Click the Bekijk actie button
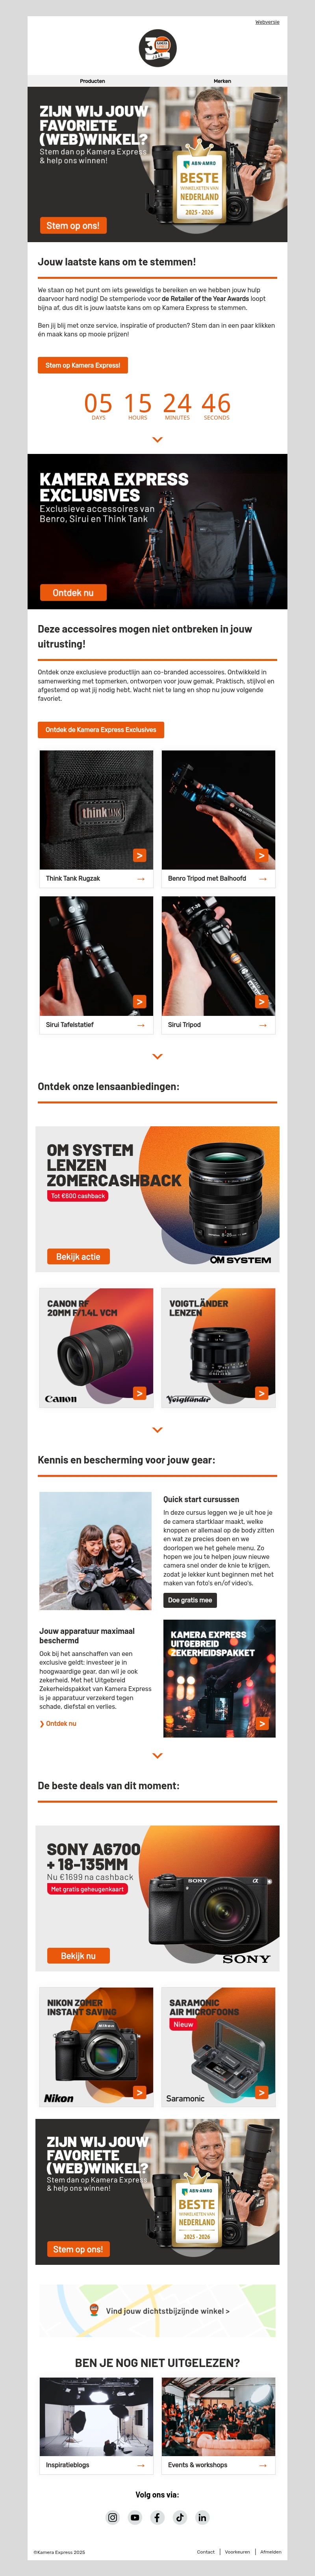Image resolution: width=315 pixels, height=2576 pixels. pos(78,1256)
